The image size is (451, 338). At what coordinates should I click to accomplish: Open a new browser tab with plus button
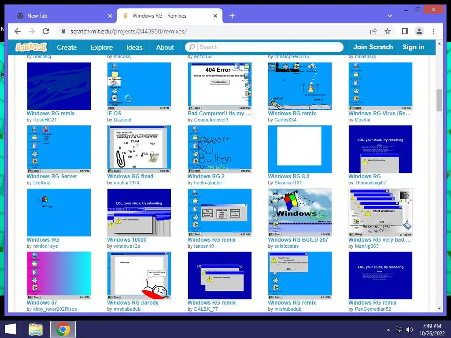coord(232,16)
